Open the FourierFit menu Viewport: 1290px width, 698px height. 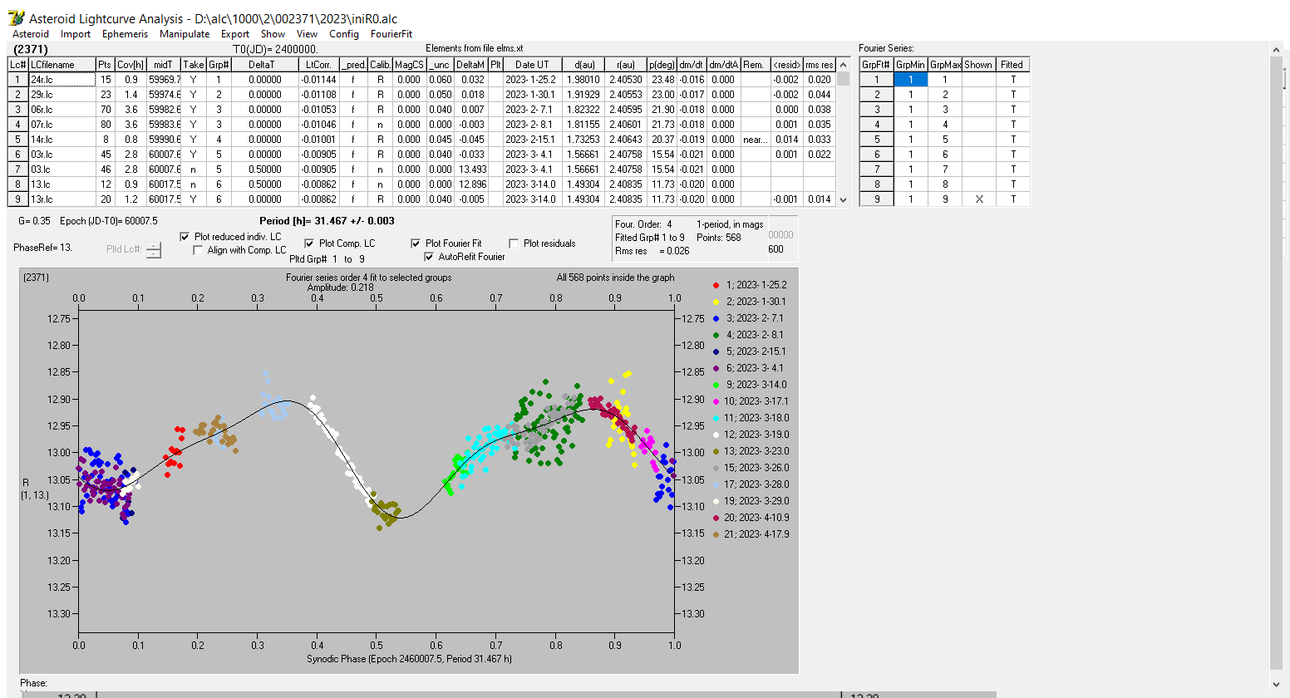tap(391, 34)
